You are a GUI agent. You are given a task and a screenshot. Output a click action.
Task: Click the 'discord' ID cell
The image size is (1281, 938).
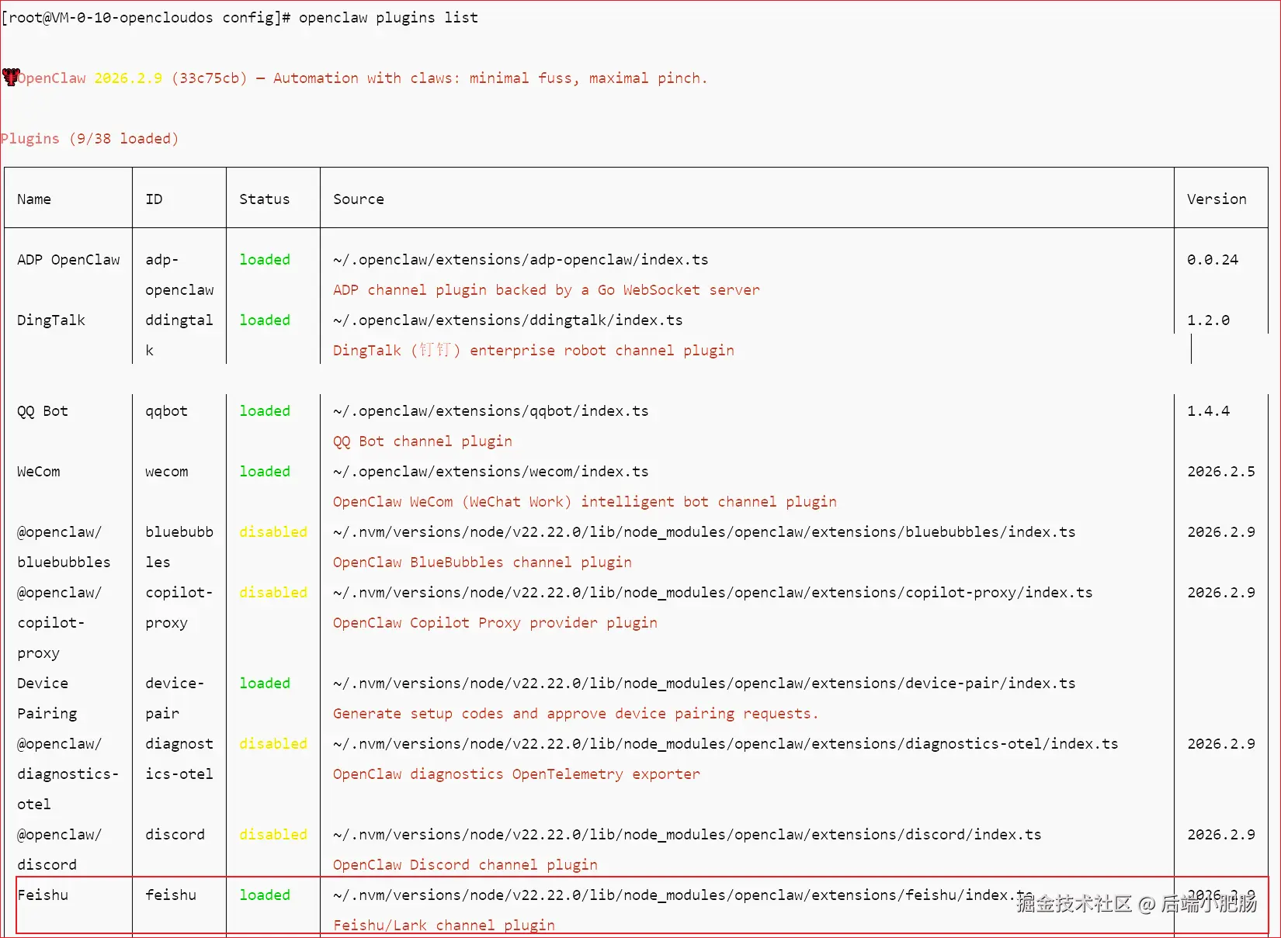(x=175, y=835)
